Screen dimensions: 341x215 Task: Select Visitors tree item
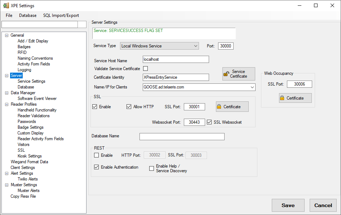point(23,145)
